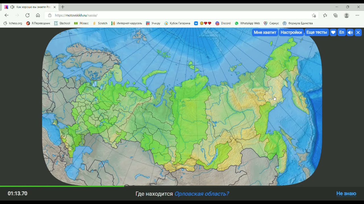The width and height of the screenshot is (364, 204).
Task: Click the browser Back arrow
Action: pyautogui.click(x=7, y=15)
